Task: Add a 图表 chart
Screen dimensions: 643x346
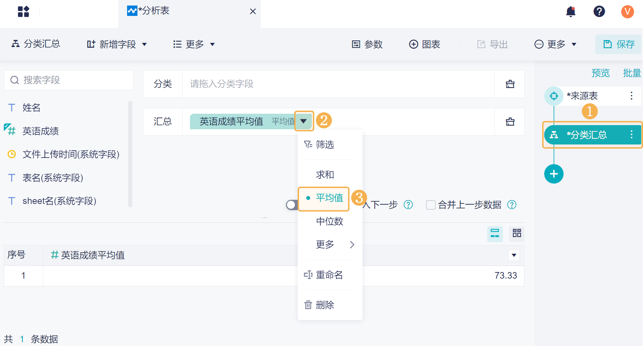Action: [424, 44]
